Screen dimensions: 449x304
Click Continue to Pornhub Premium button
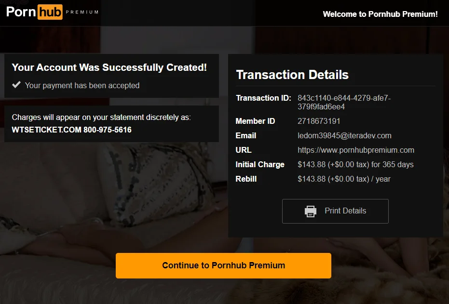point(223,265)
